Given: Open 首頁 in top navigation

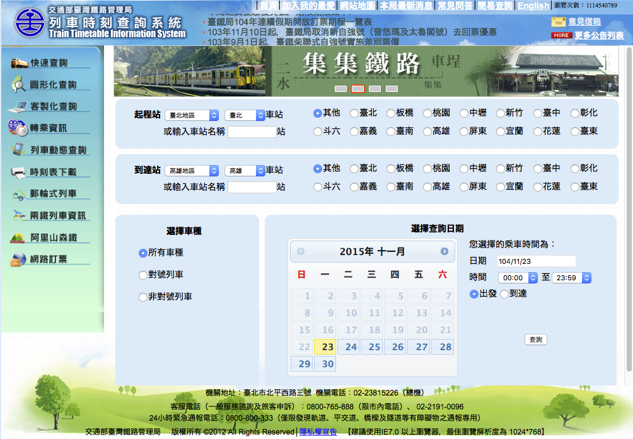Looking at the screenshot, I should coord(269,5).
